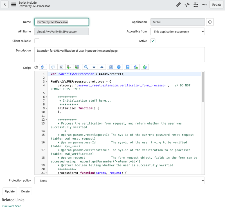Collapse initialize function fold at line 9
This screenshot has width=225, height=211.
tap(46, 108)
